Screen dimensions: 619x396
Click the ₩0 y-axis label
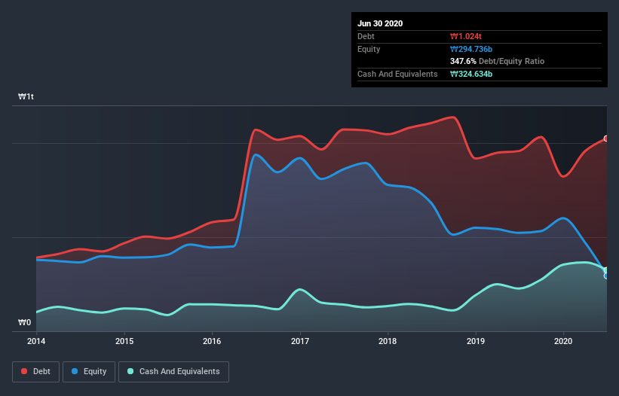(24, 322)
